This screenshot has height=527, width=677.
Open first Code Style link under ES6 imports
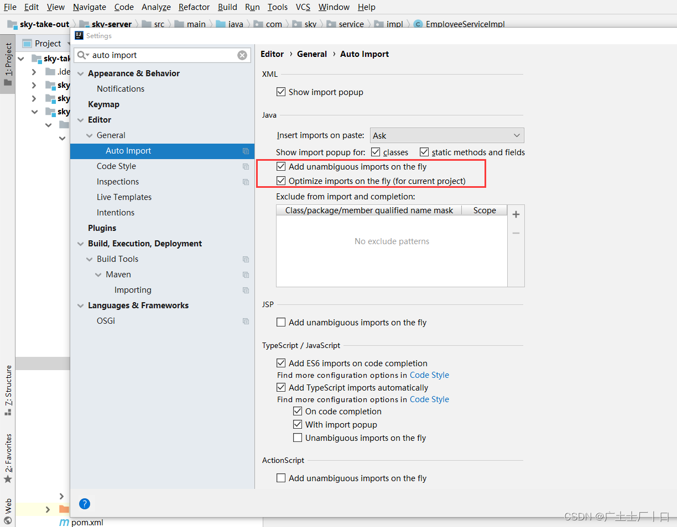coord(429,375)
